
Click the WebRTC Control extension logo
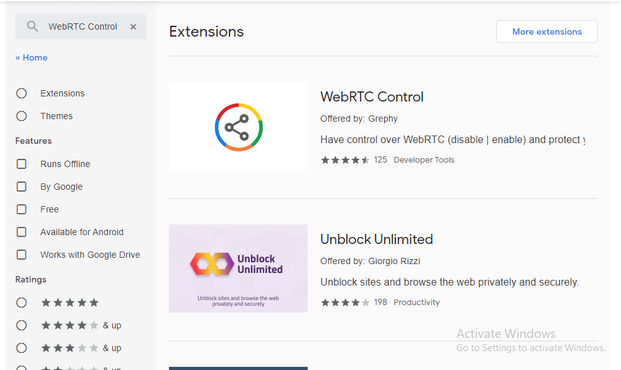[x=238, y=127]
